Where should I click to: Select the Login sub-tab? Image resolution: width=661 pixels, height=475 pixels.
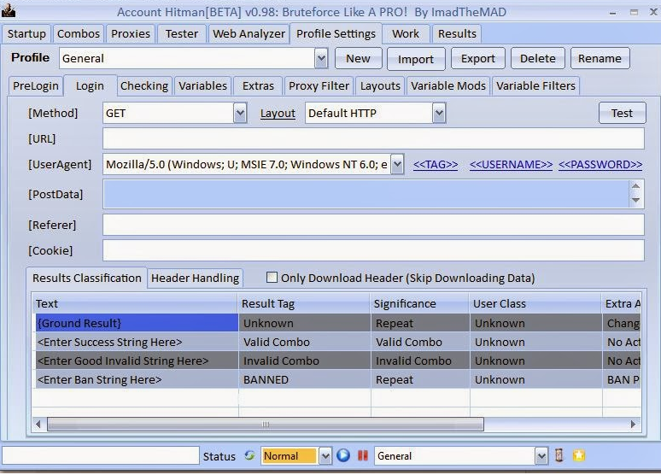90,86
